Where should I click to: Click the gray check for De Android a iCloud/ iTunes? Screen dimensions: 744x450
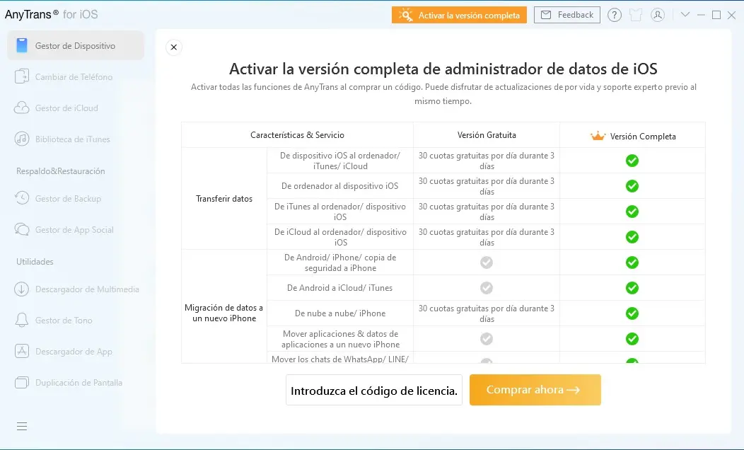click(x=487, y=288)
